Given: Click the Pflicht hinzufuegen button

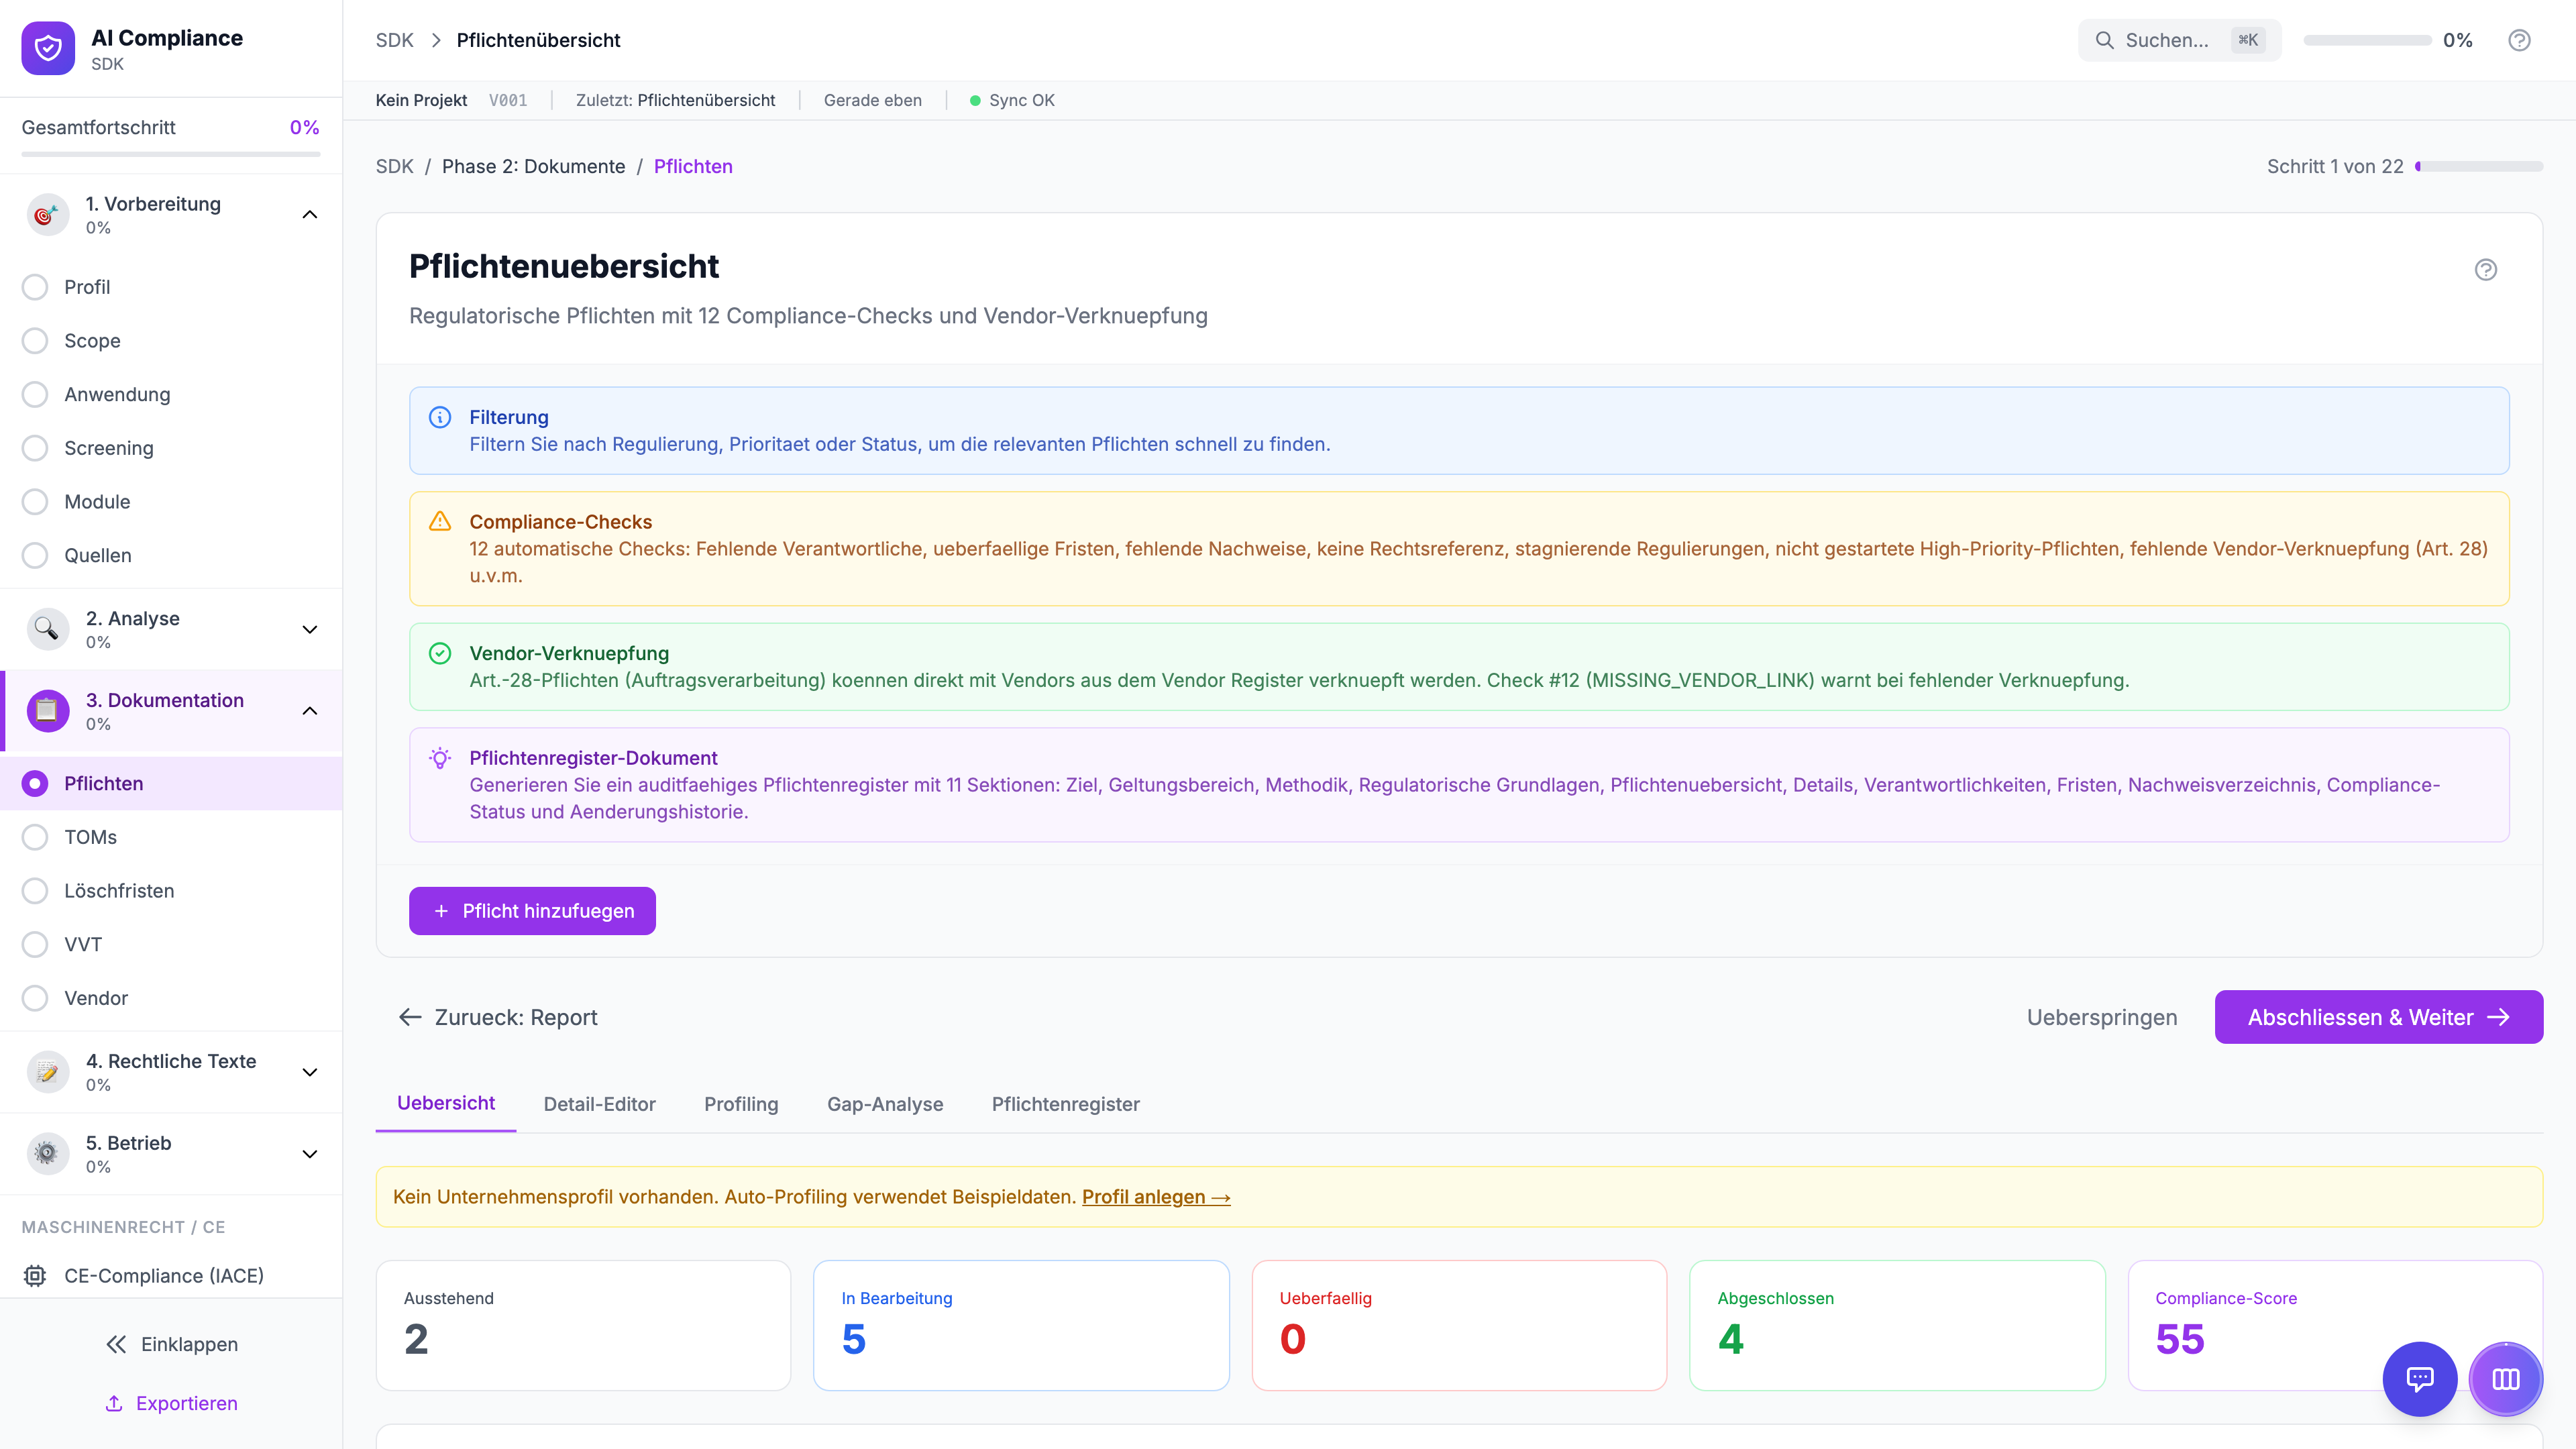Looking at the screenshot, I should coord(532,911).
